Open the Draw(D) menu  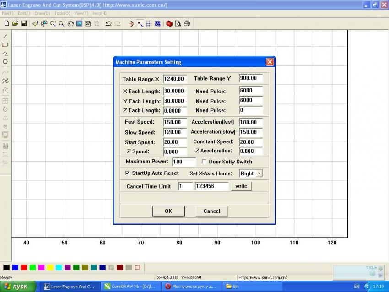(x=42, y=13)
